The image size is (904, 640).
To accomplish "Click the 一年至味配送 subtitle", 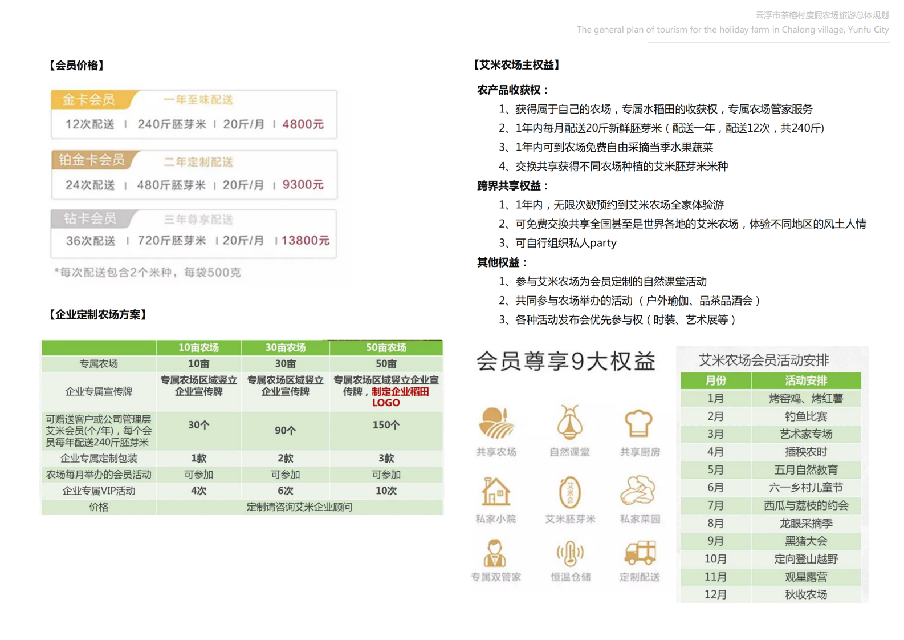I will coord(198,100).
